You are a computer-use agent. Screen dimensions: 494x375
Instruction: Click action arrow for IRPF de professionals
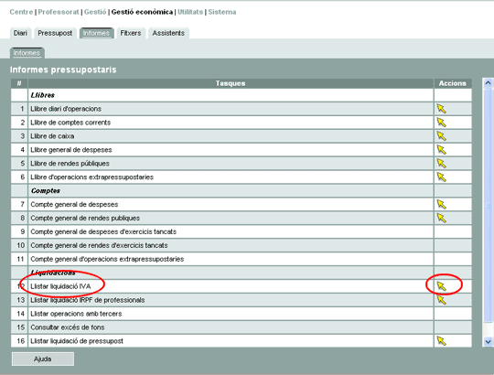(x=442, y=300)
